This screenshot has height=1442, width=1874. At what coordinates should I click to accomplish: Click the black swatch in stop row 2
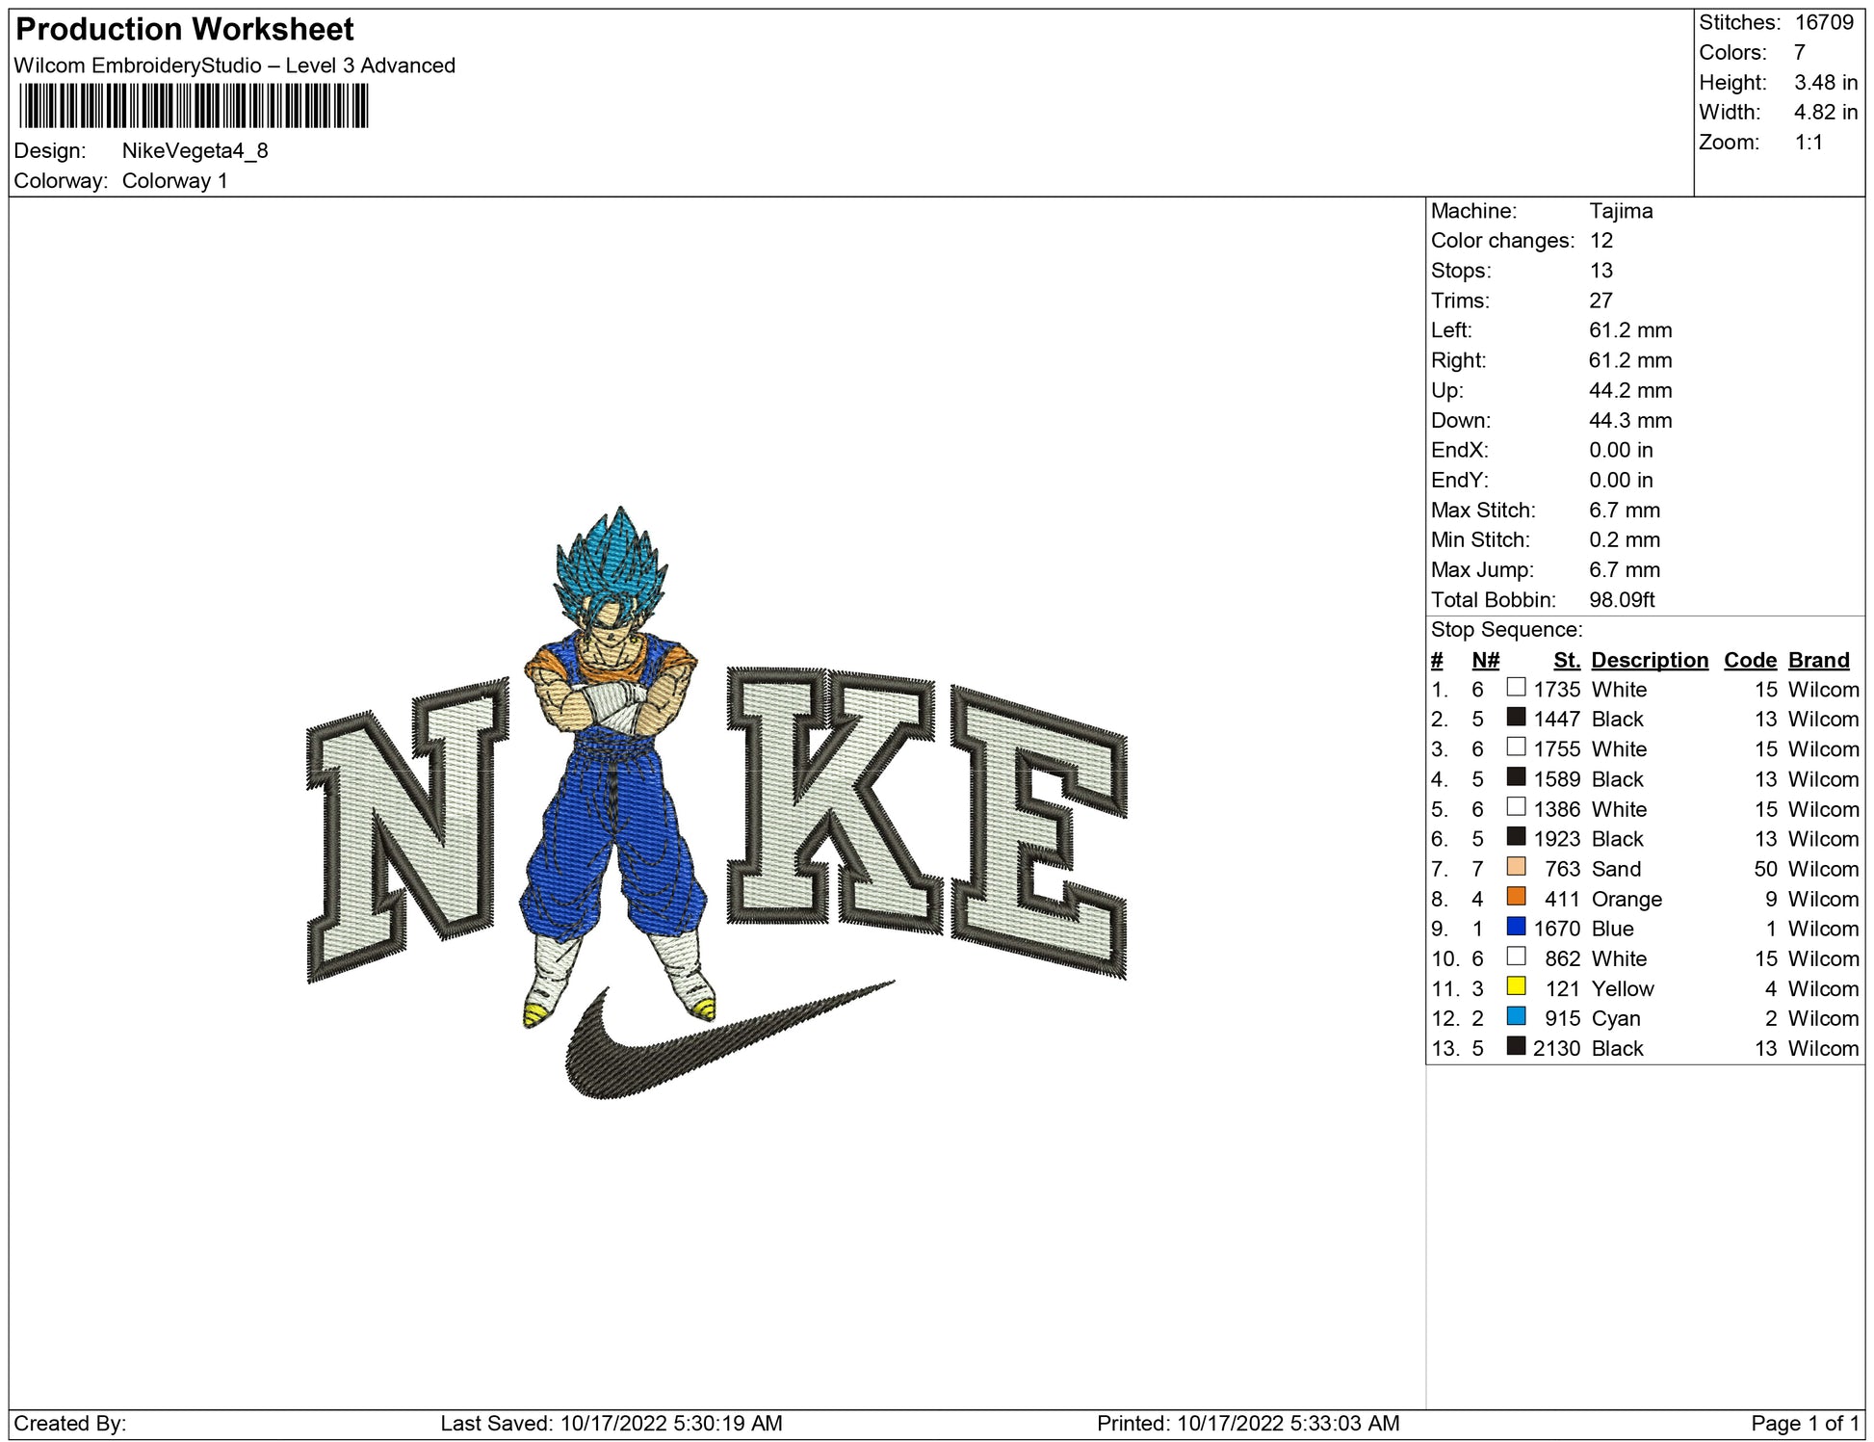click(x=1516, y=718)
